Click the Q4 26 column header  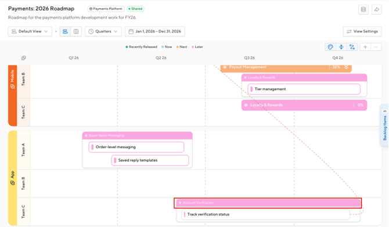coord(338,58)
